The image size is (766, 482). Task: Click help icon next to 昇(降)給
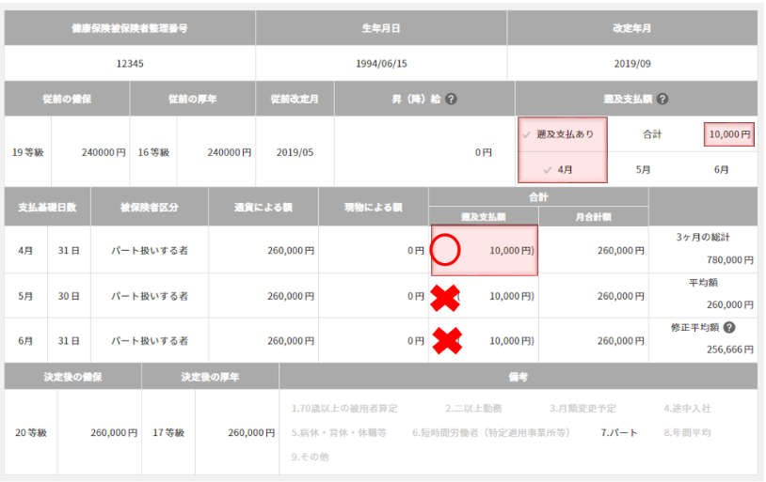(452, 99)
